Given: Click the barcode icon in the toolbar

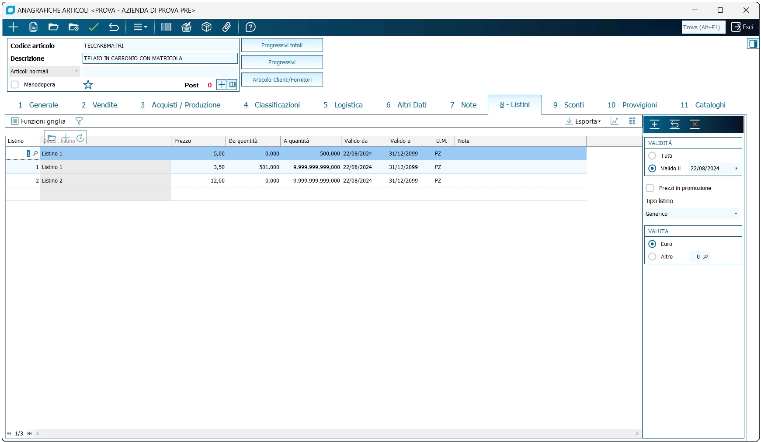Looking at the screenshot, I should pyautogui.click(x=166, y=27).
